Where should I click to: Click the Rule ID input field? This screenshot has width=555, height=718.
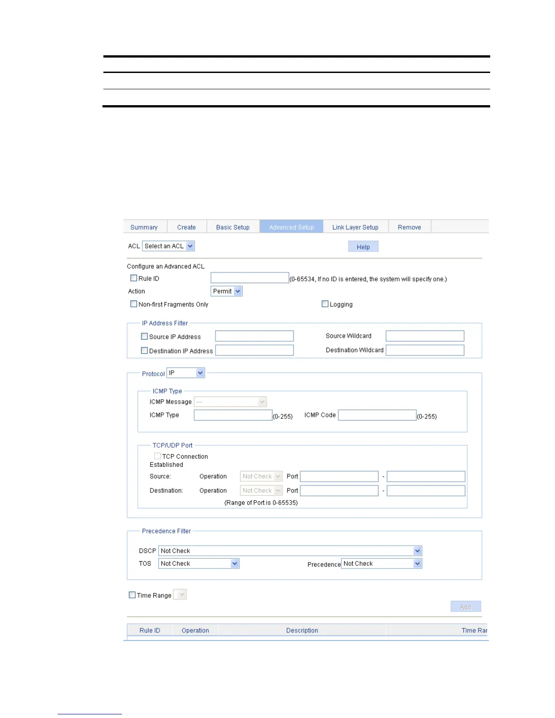(250, 278)
